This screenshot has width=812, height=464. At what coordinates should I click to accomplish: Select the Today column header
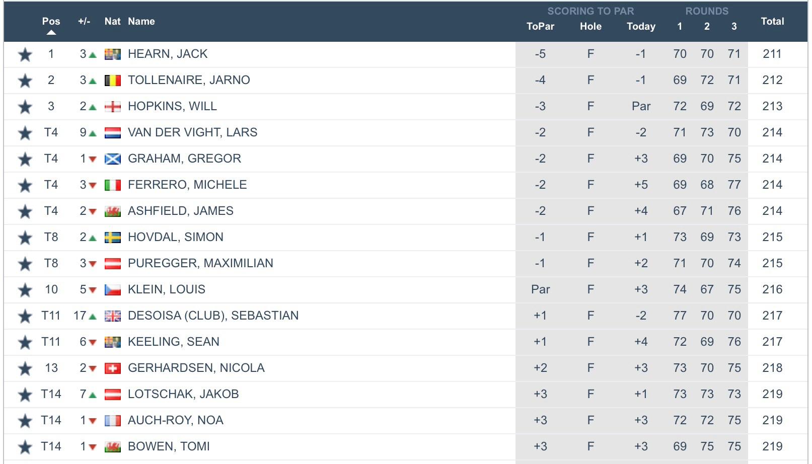[x=641, y=27]
